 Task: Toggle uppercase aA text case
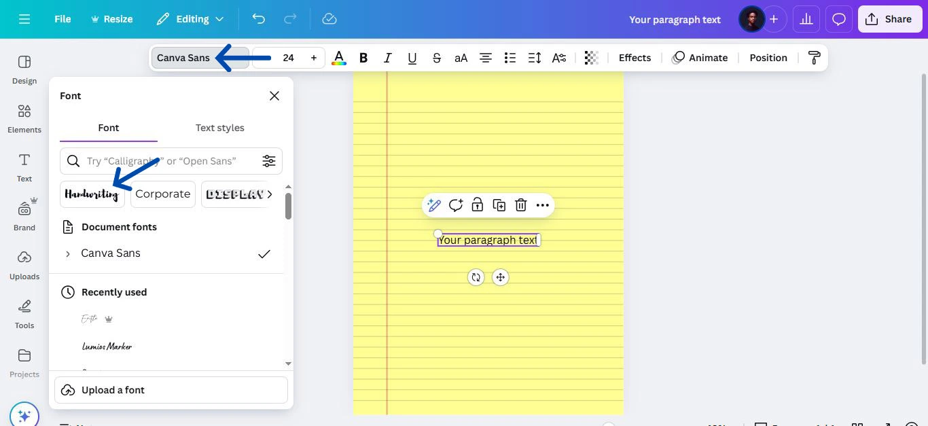tap(461, 58)
